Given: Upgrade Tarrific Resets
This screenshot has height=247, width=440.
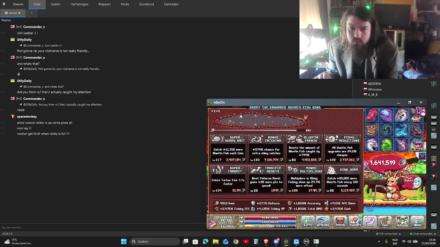Looking at the screenshot, I should tap(266, 179).
